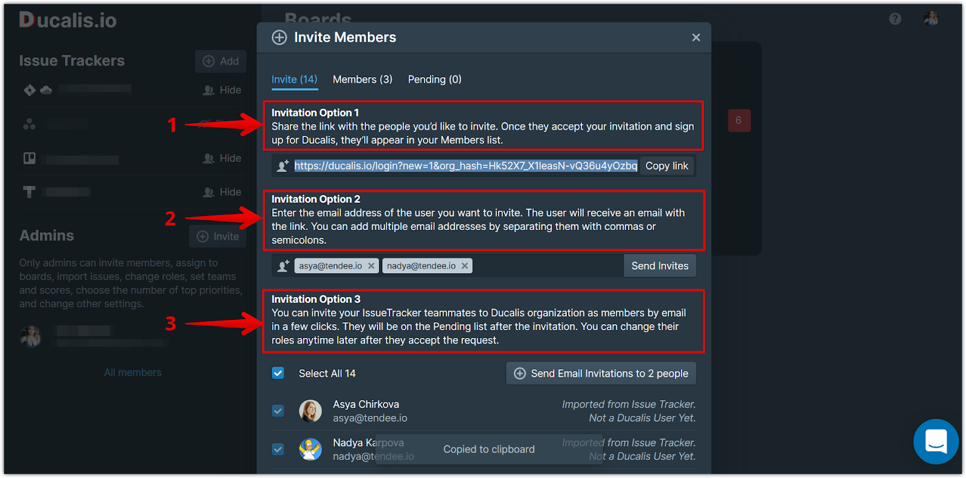This screenshot has width=966, height=478.
Task: Toggle the Select All 14 checkbox
Action: [x=278, y=373]
